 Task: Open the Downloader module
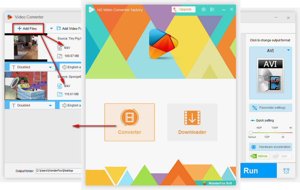click(192, 122)
